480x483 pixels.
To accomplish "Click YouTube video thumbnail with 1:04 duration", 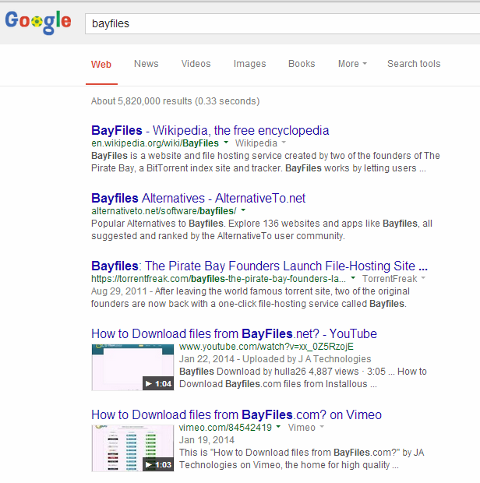I will pyautogui.click(x=132, y=368).
